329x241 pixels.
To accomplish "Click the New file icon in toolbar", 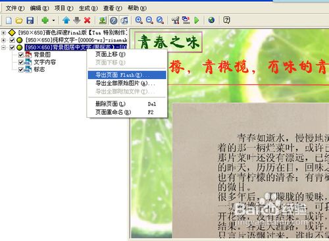I will coord(9,20).
